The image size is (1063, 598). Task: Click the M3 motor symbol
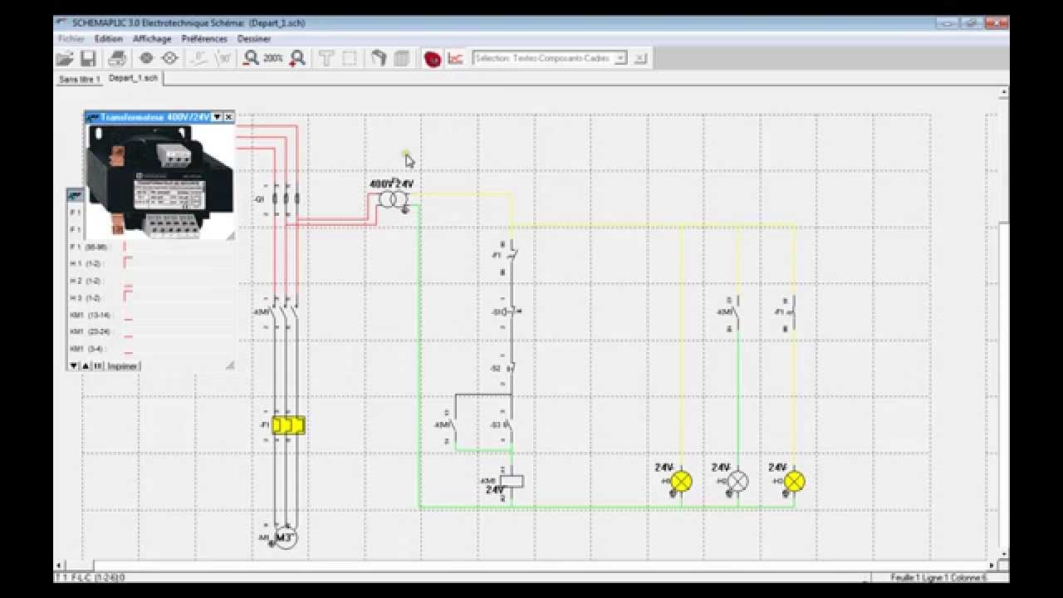[x=285, y=538]
